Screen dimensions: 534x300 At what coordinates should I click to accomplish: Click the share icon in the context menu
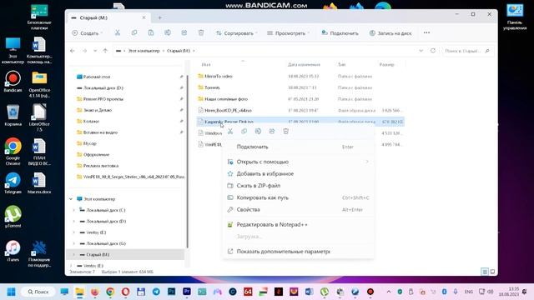click(x=272, y=132)
